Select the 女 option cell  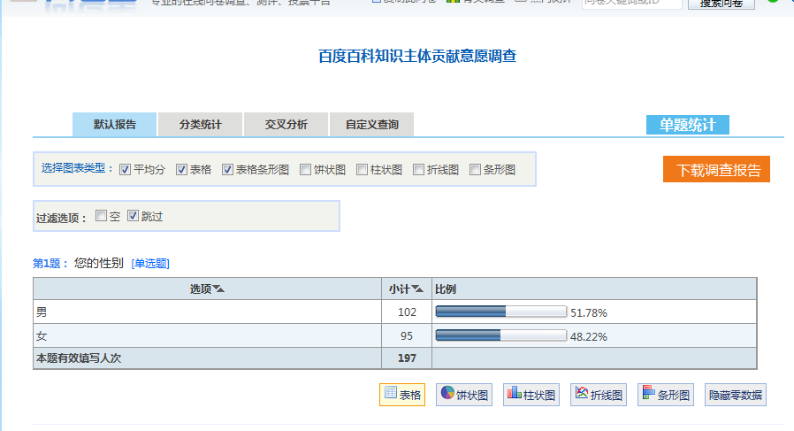point(207,335)
